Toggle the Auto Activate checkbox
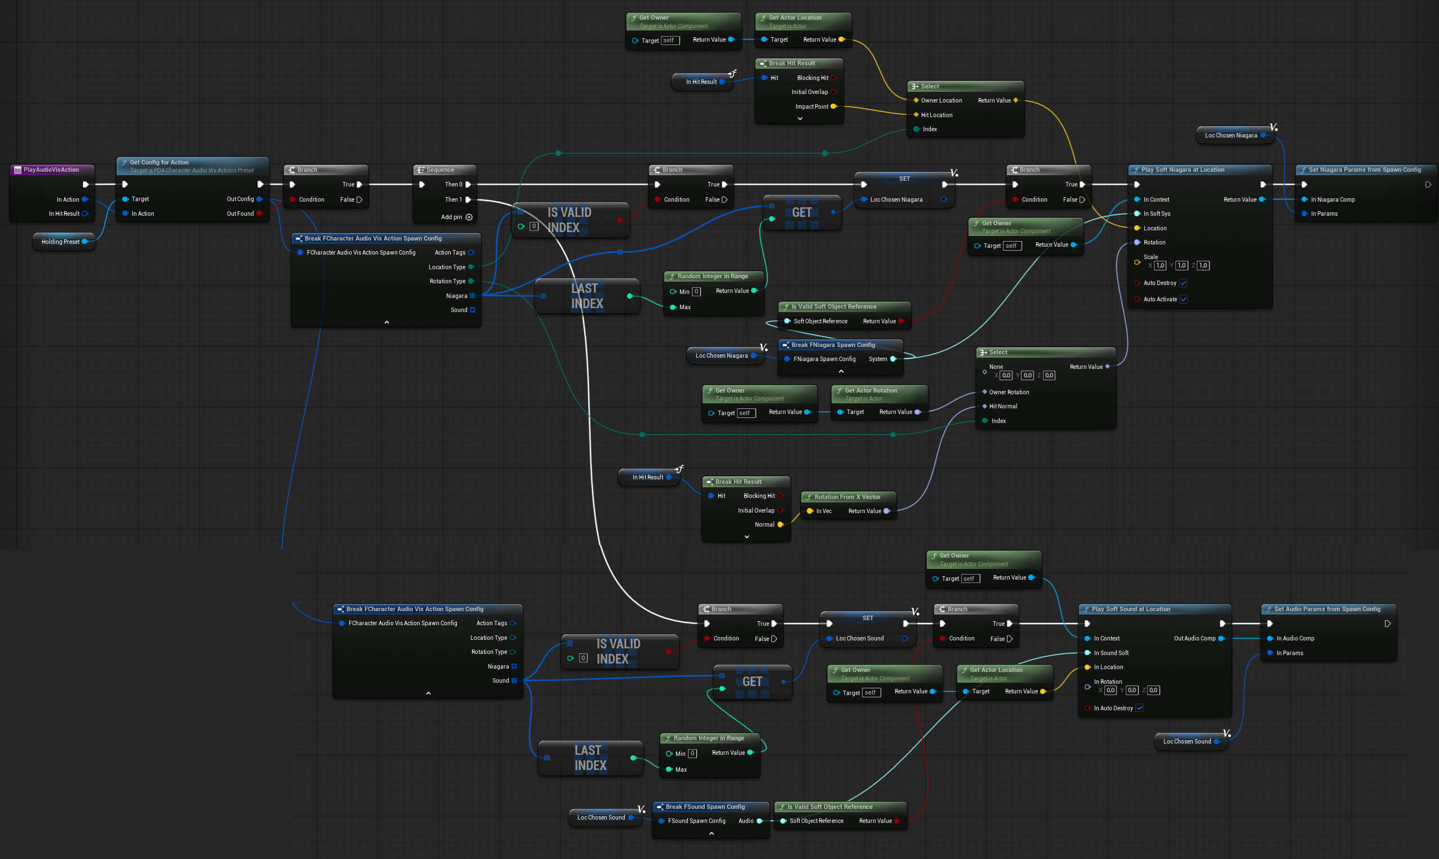The width and height of the screenshot is (1439, 859). click(x=1184, y=299)
